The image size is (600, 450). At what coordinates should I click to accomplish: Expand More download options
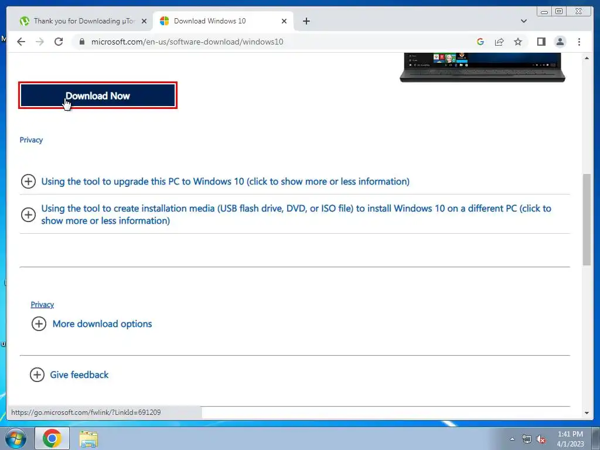91,323
